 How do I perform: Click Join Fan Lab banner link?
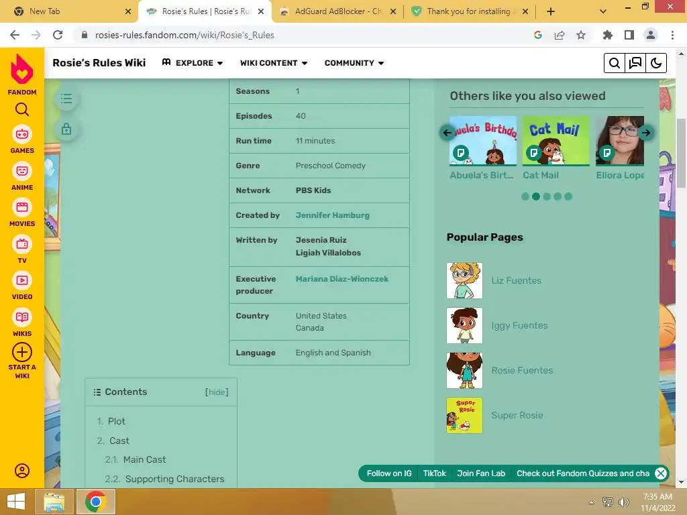(481, 473)
